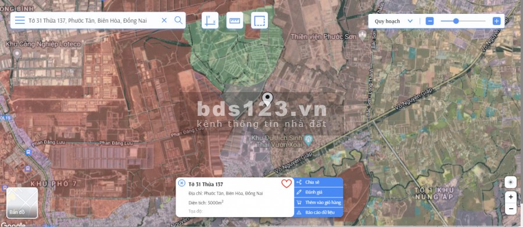Toggle the heart favorite icon
This screenshot has width=523, height=227.
286,184
